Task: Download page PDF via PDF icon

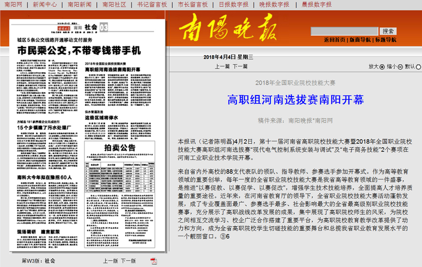Action: pyautogui.click(x=154, y=261)
